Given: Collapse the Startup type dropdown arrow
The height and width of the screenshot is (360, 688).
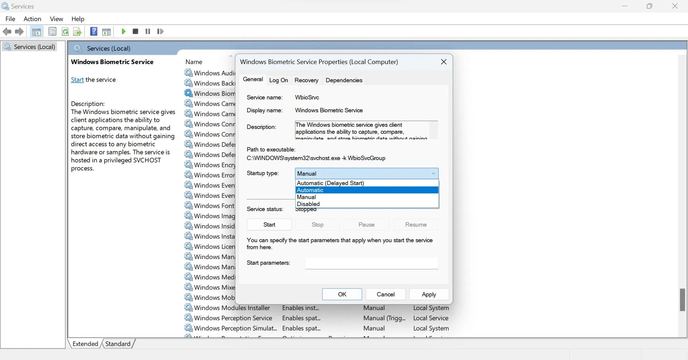Looking at the screenshot, I should click(x=433, y=173).
